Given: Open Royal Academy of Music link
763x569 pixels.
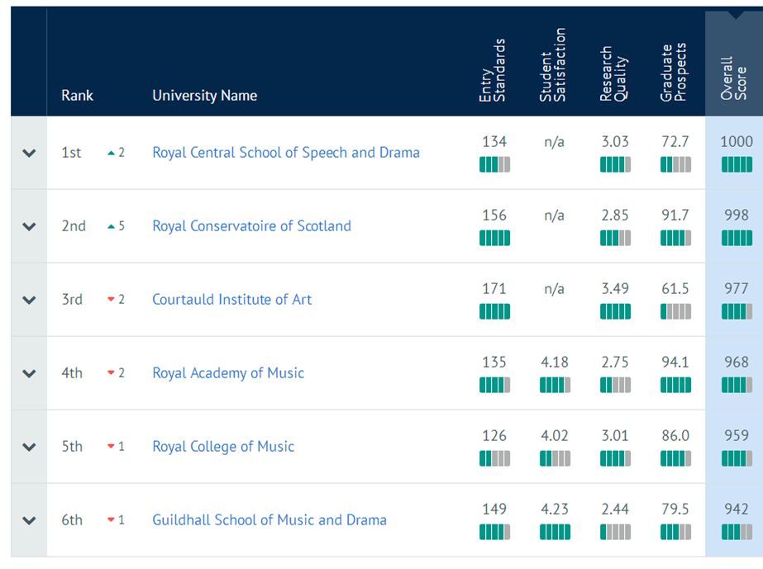Looking at the screenshot, I should click(228, 373).
